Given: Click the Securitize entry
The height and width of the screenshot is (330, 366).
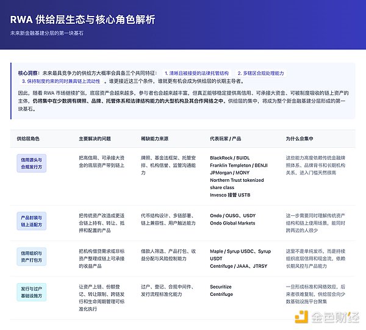Looking at the screenshot, I should (x=221, y=286).
